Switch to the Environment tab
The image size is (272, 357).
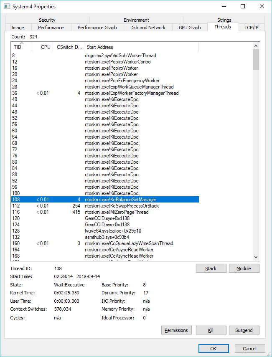point(136,20)
